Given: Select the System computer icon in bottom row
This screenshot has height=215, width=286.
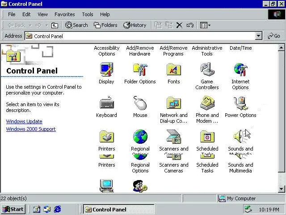Looking at the screenshot, I should coord(106,186).
